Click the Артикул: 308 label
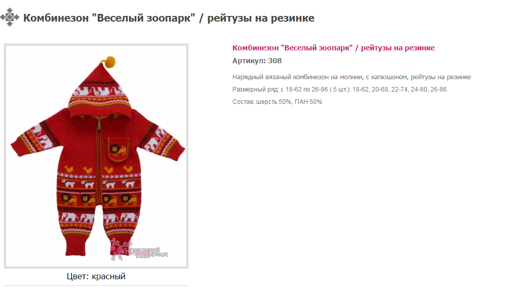The height and width of the screenshot is (289, 506). 257,61
